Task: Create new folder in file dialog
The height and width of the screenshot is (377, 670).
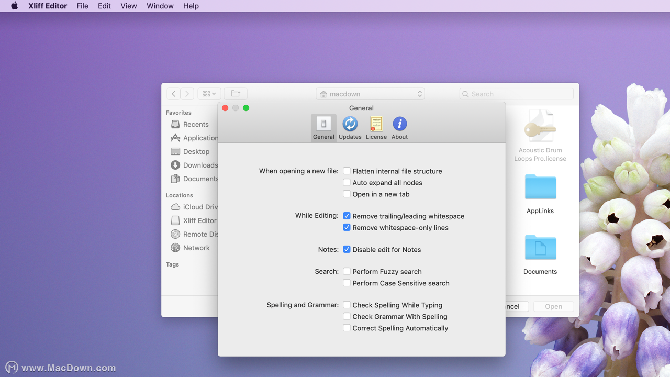Action: click(x=236, y=94)
